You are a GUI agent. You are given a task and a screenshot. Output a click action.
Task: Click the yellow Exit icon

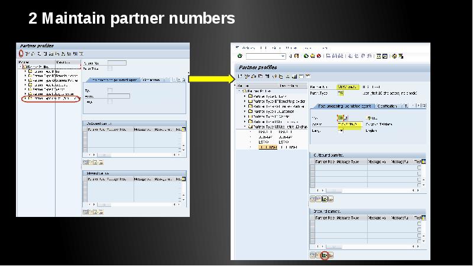(313, 56)
